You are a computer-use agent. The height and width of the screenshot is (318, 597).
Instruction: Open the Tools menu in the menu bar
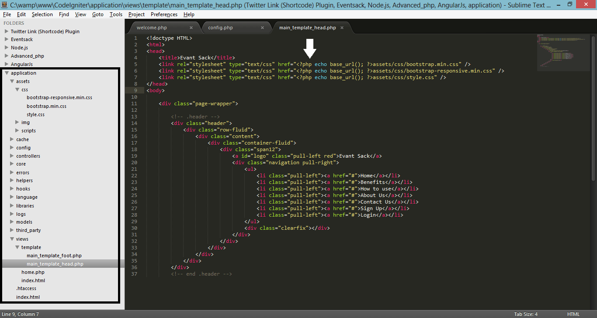point(115,14)
